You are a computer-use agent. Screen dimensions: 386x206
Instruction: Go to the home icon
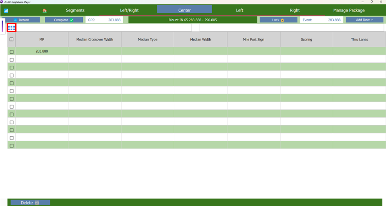[44, 11]
